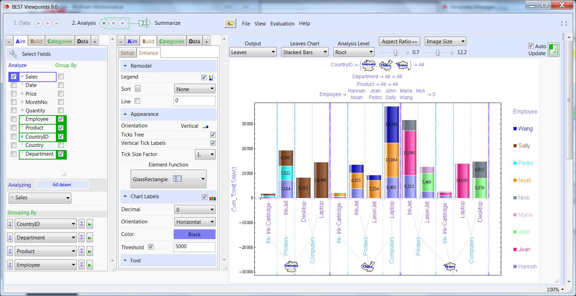Adjust the Image Size slider
Screen dimensions: 576x296
point(437,53)
